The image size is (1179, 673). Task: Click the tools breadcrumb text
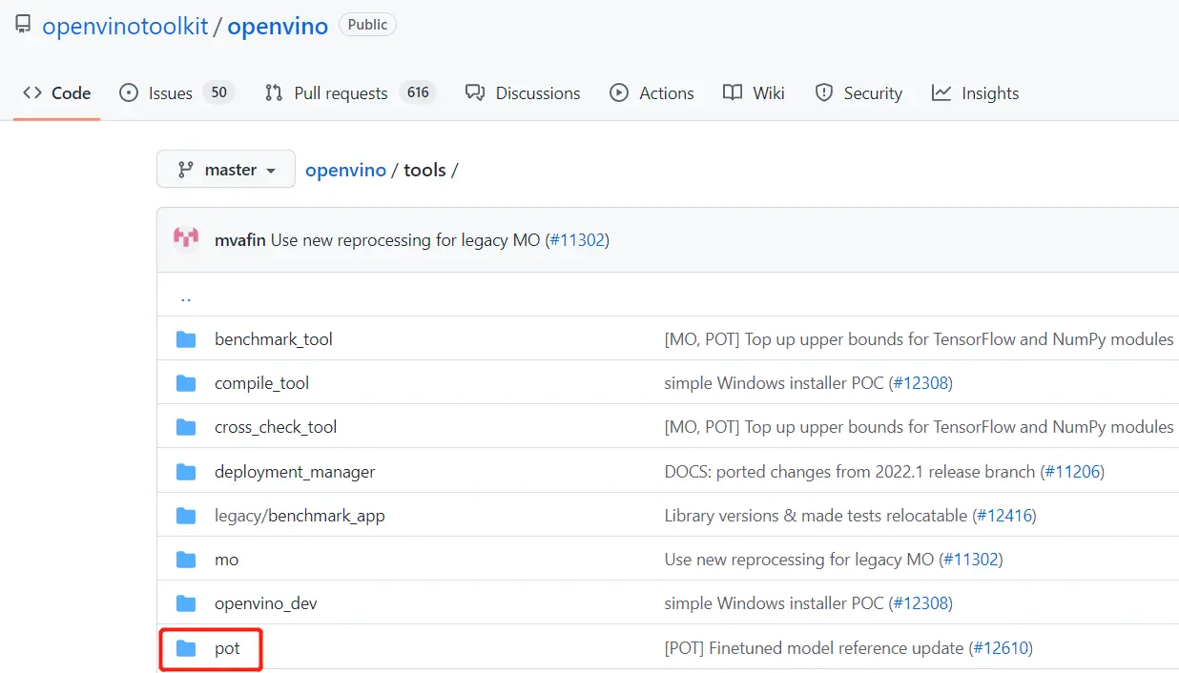pos(424,170)
